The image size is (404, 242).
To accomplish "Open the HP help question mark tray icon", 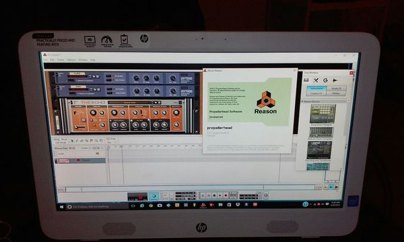I will click(305, 204).
